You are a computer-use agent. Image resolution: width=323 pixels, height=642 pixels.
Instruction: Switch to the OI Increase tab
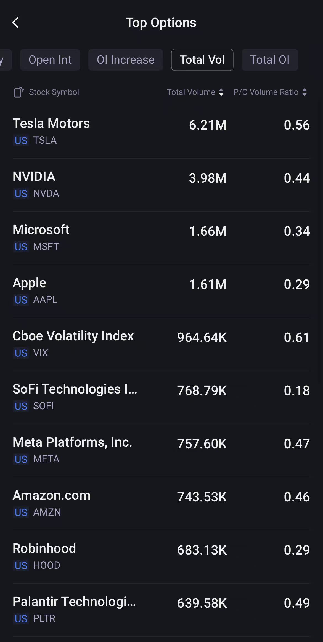[x=126, y=60]
